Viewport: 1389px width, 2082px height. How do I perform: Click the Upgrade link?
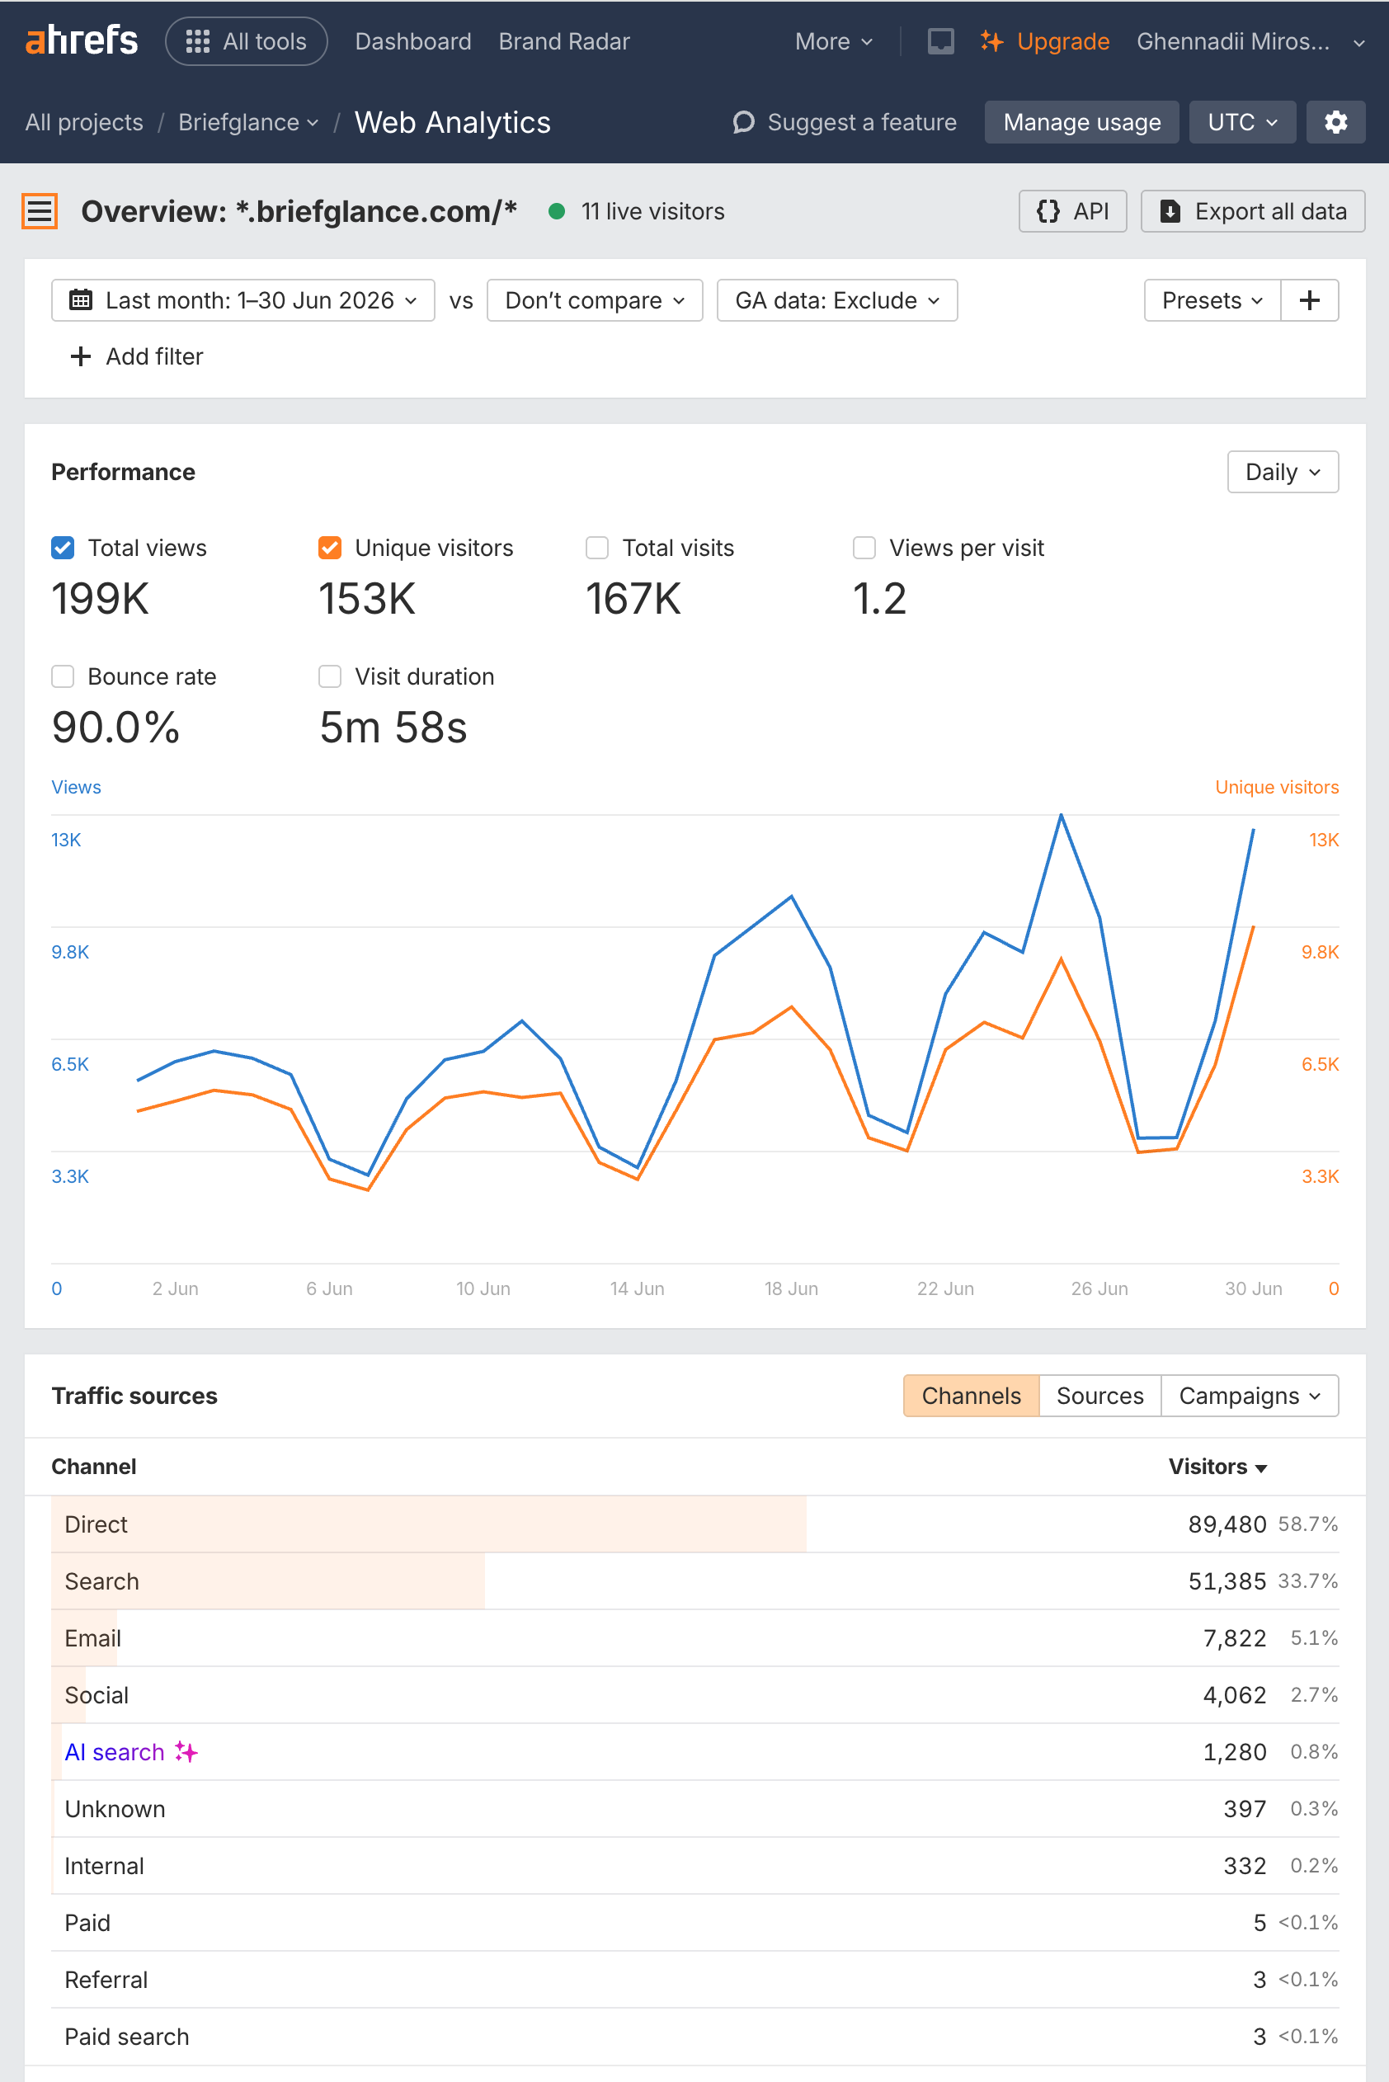pyautogui.click(x=1044, y=40)
